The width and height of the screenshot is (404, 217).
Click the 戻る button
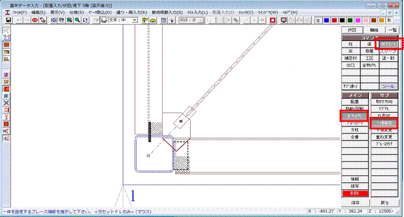coord(385,203)
